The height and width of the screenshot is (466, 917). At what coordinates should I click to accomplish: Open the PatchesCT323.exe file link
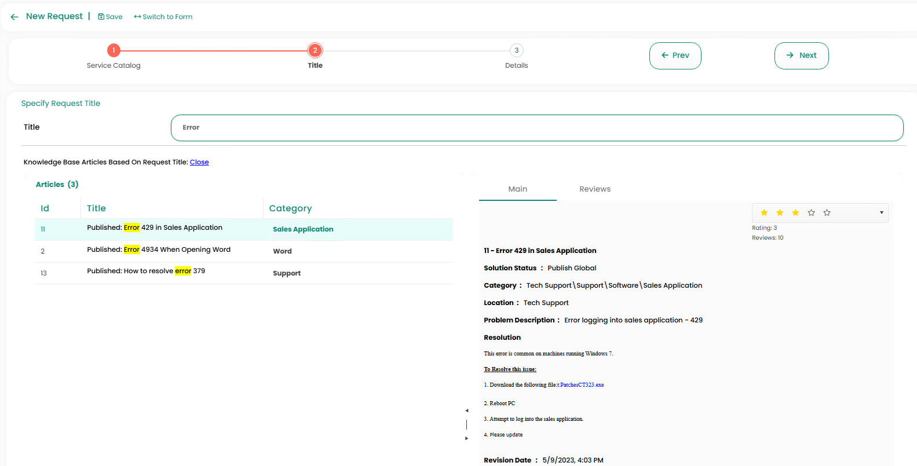[x=582, y=385]
